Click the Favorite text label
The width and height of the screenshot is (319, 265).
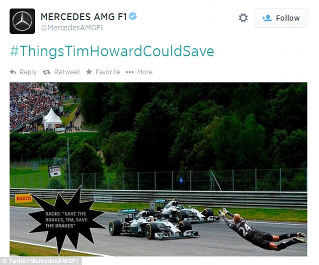tap(108, 72)
